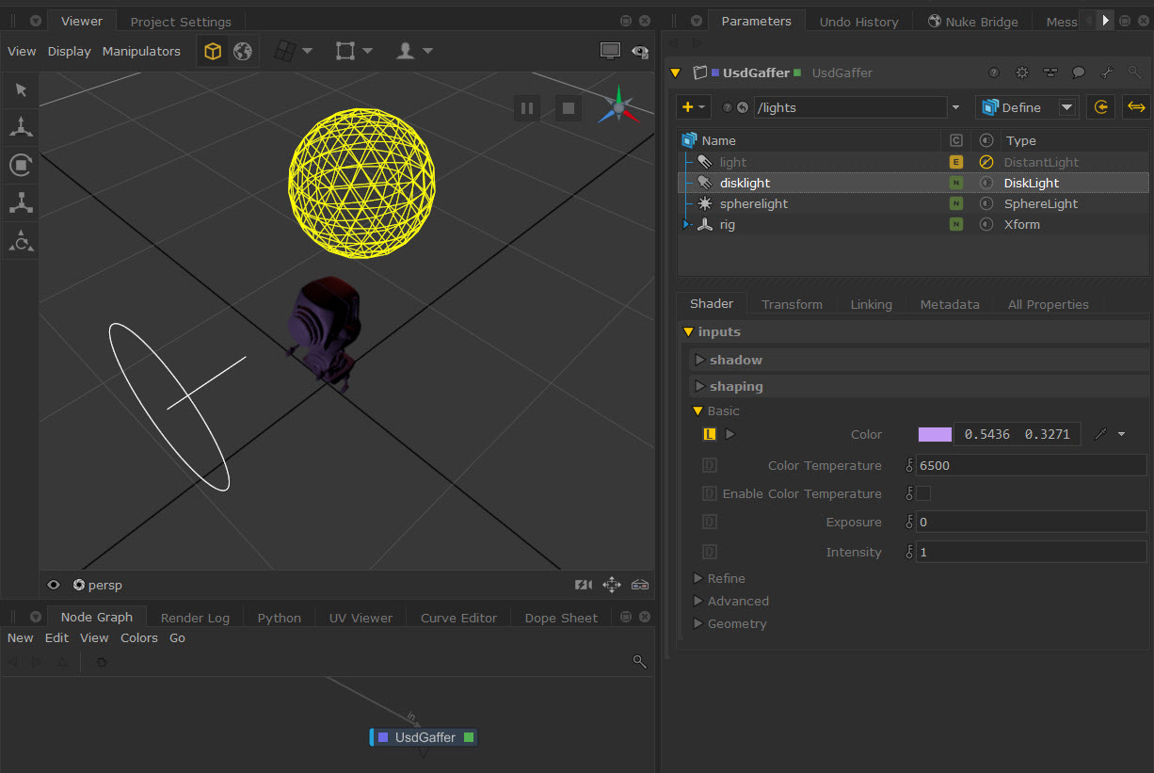
Task: Toggle the eye icon beside persp camera
Action: (54, 585)
